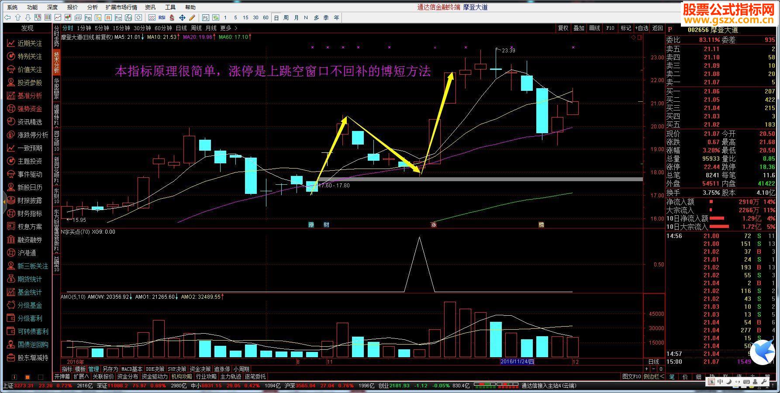Click the plus zoom button at chart corner
The image size is (780, 393).
tap(647, 369)
